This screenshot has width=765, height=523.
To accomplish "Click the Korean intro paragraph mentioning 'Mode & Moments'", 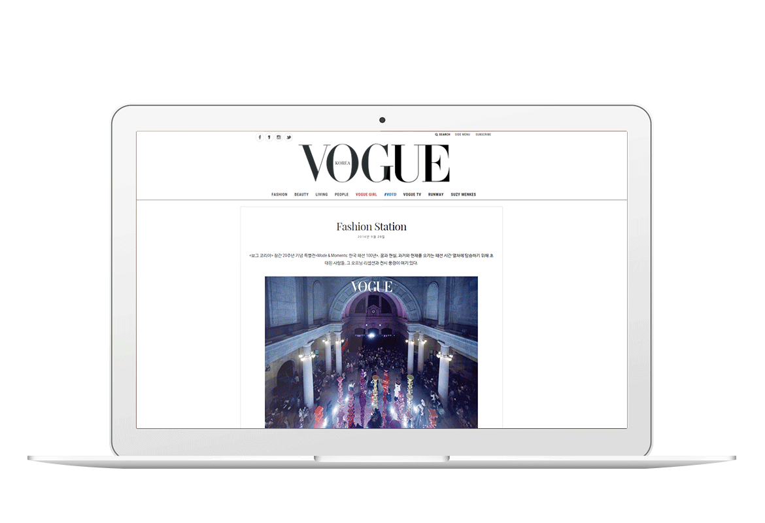I will click(x=371, y=259).
